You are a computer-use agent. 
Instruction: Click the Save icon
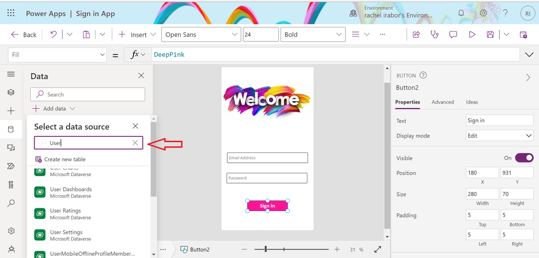click(x=490, y=34)
